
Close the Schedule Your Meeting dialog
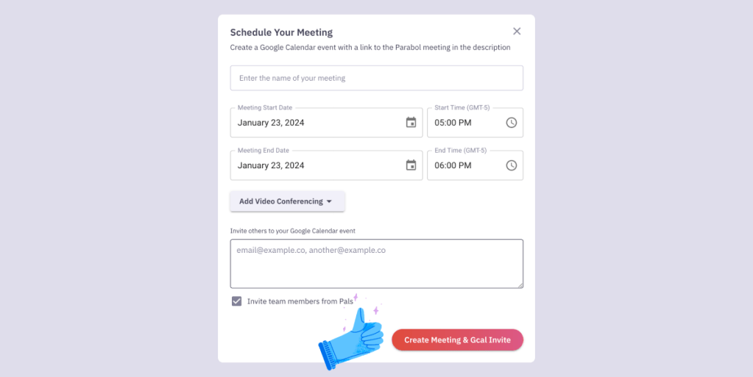pyautogui.click(x=517, y=31)
